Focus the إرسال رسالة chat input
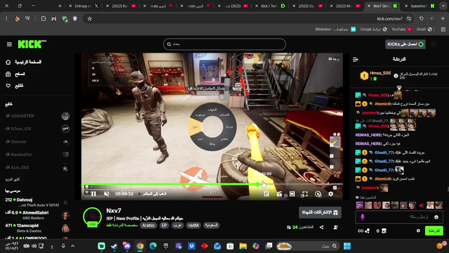This screenshot has width=449, height=253. coord(399,217)
